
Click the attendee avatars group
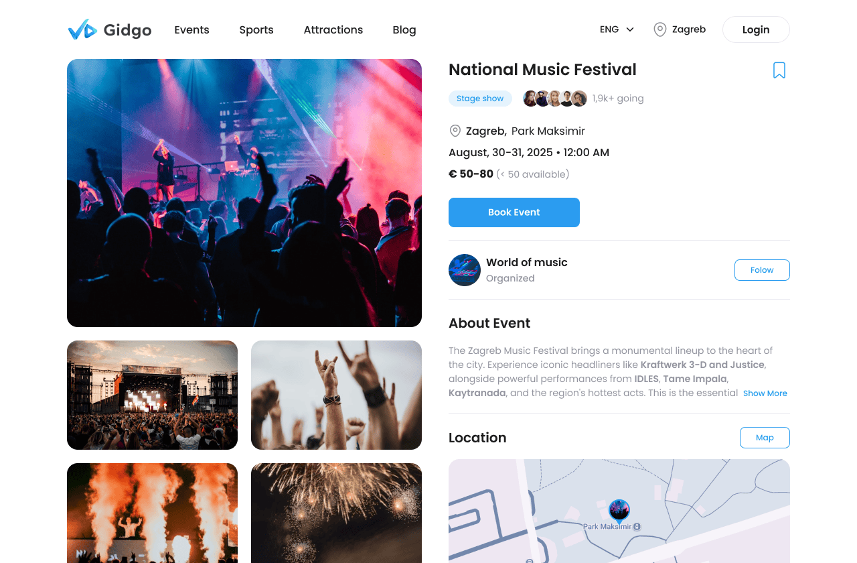tap(555, 99)
